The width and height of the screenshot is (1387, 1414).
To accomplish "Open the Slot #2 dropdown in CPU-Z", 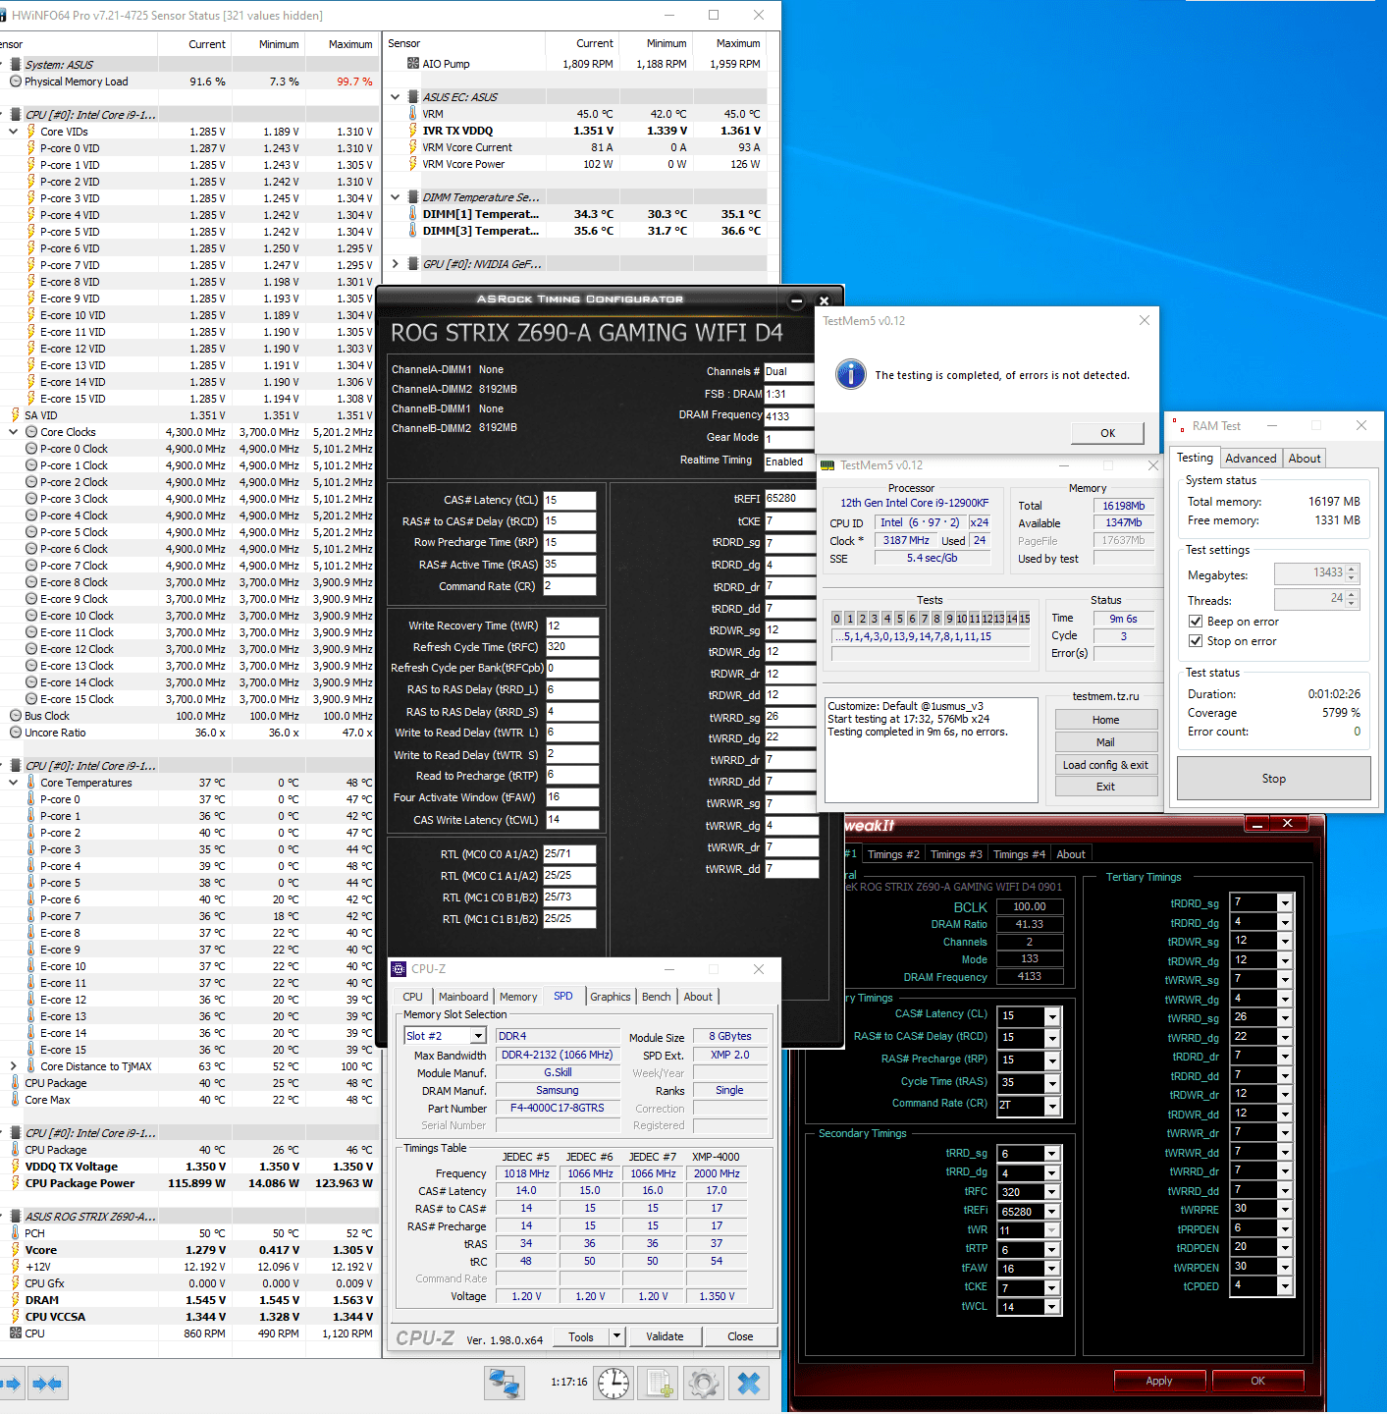I will [x=478, y=1036].
